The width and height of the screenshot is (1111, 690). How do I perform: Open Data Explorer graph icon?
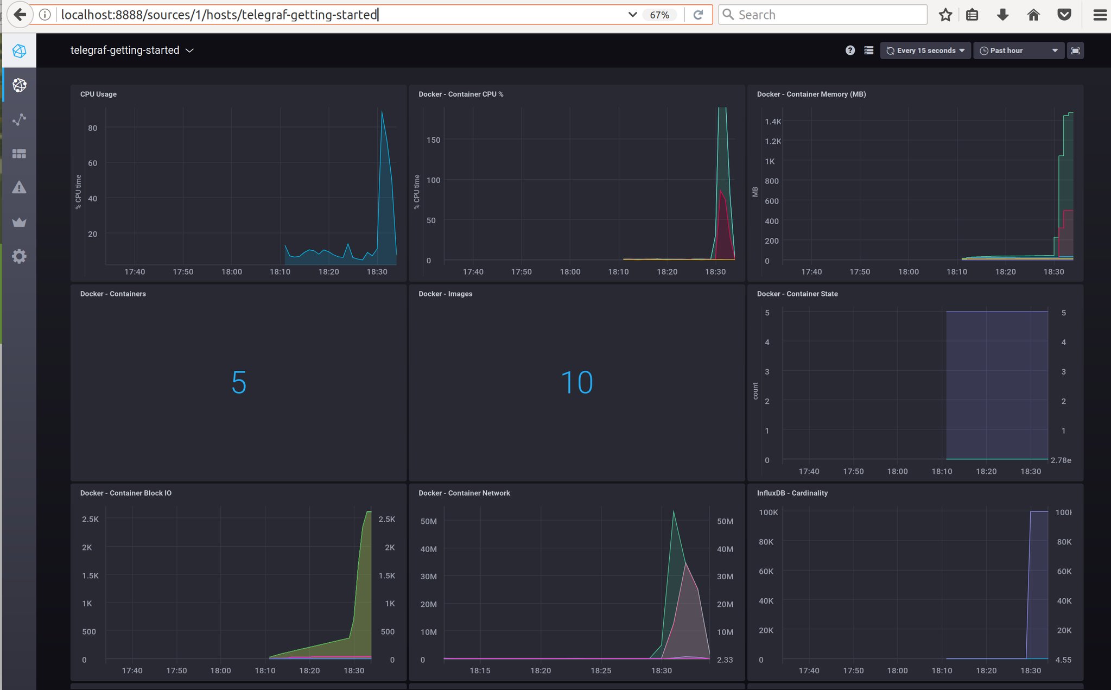tap(20, 119)
